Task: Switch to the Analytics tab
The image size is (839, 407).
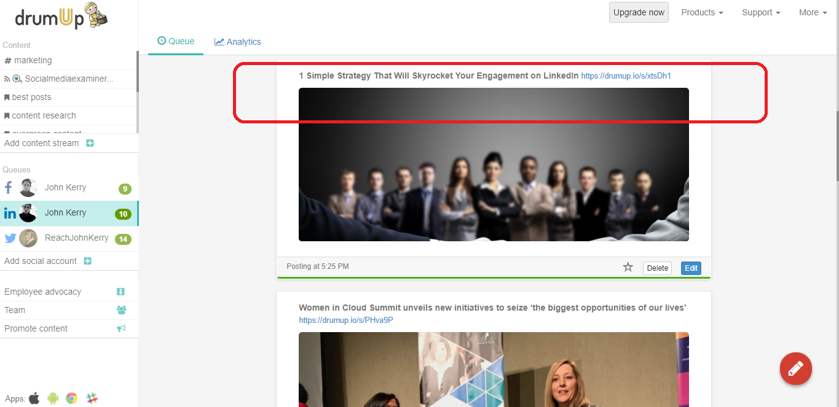Action: click(x=238, y=42)
